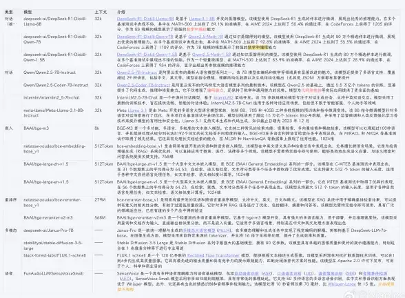Click the 语音 category cell
Viewport: 405px width, 298px height.
9,274
